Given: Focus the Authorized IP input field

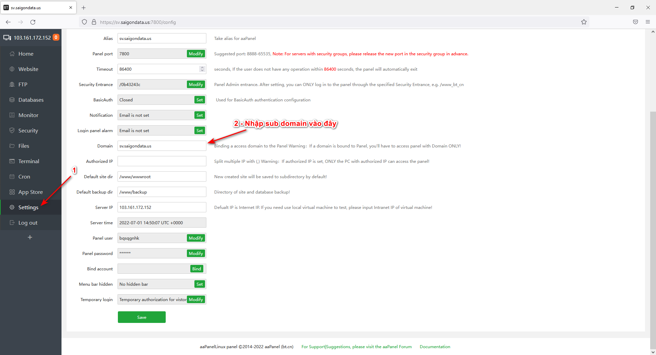Looking at the screenshot, I should [162, 161].
